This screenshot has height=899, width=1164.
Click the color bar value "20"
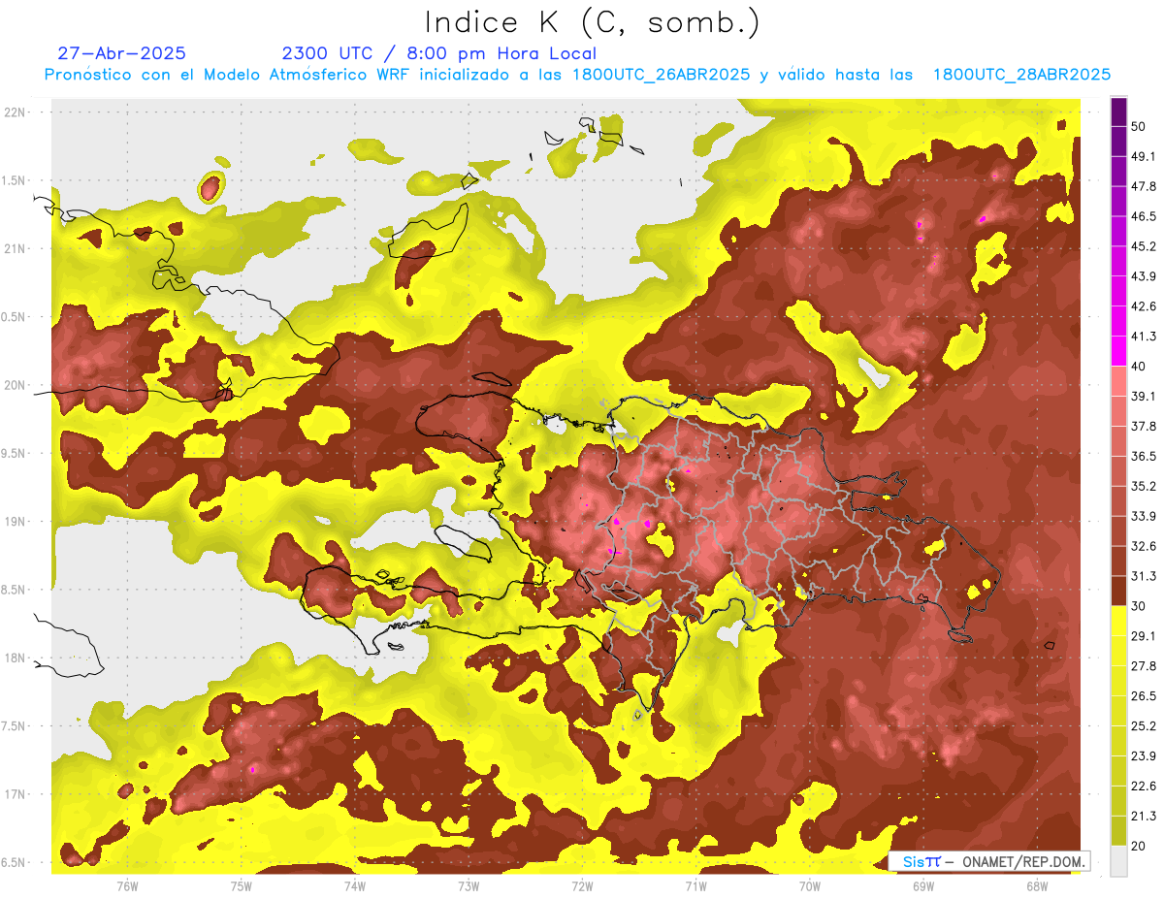pyautogui.click(x=1139, y=846)
